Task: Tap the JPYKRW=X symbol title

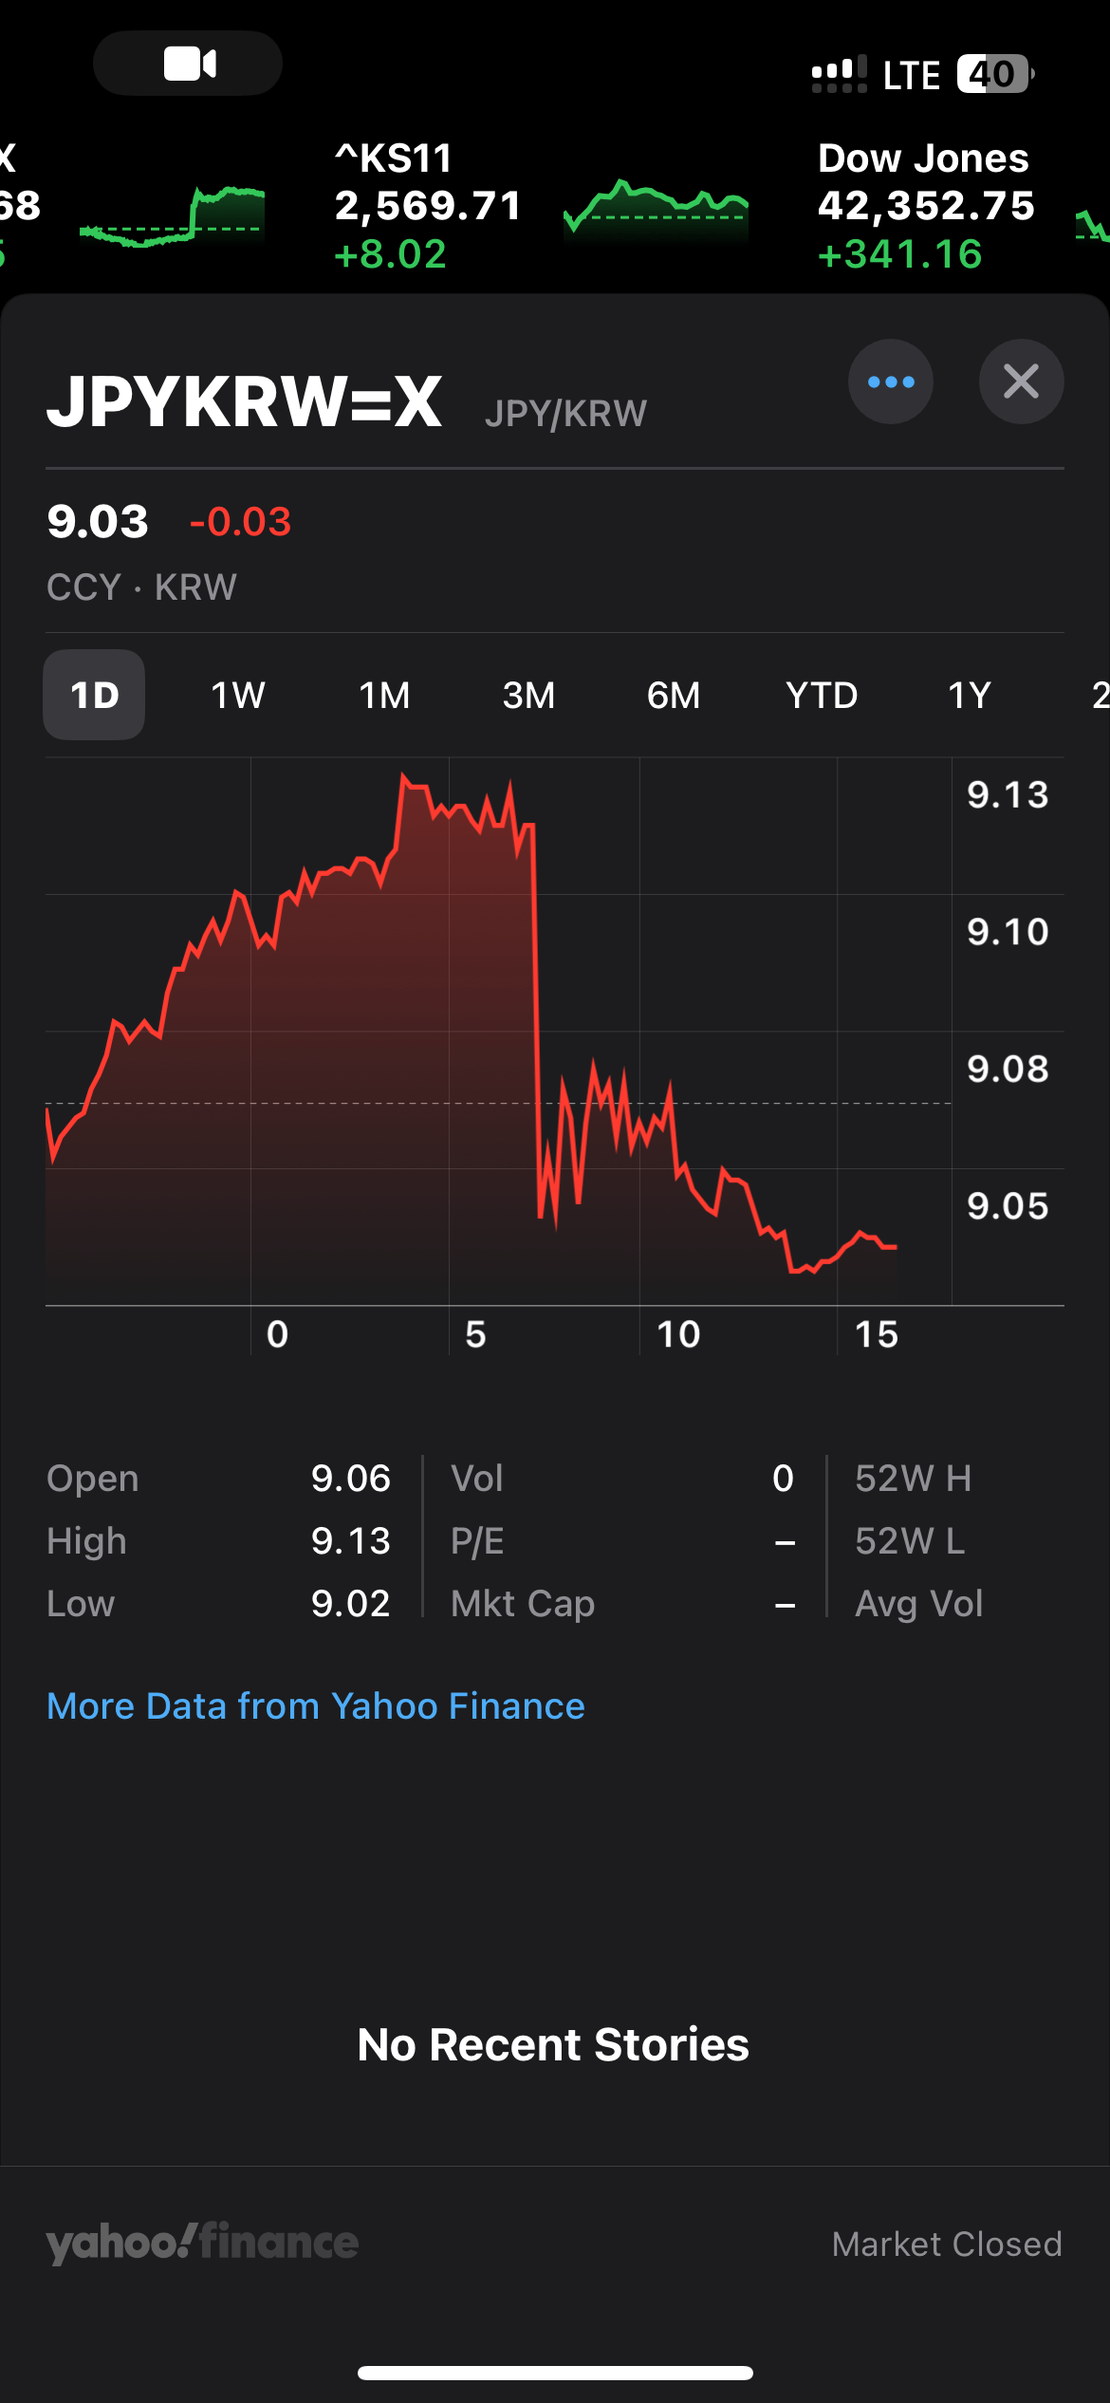Action: tap(244, 401)
